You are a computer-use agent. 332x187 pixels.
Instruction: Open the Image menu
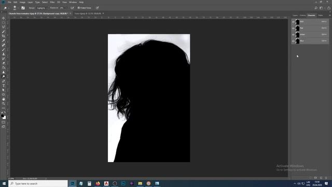tap(22, 2)
